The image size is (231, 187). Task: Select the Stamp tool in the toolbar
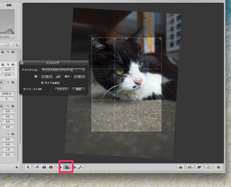point(51,167)
